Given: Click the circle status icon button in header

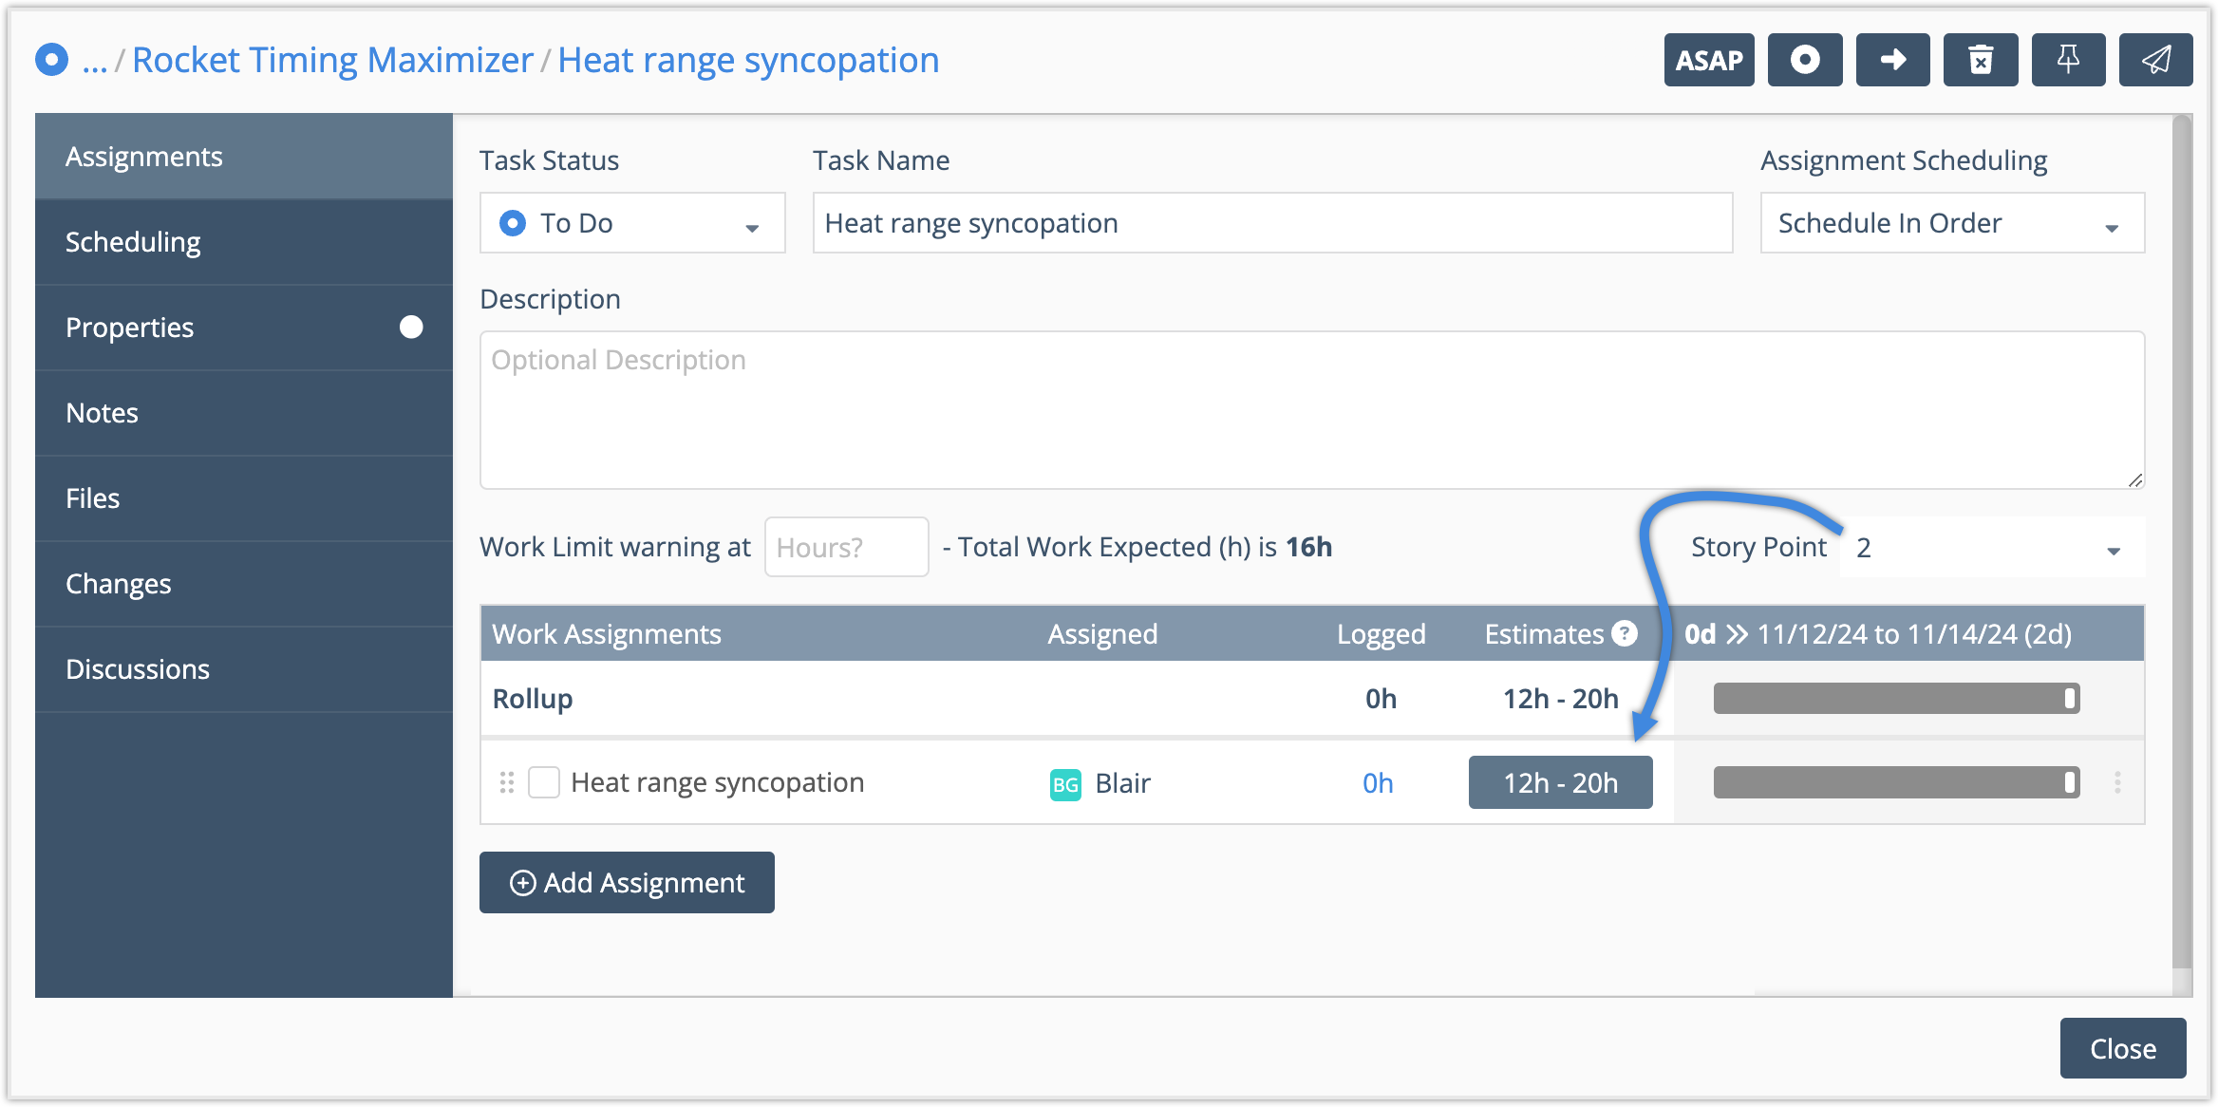Looking at the screenshot, I should [x=1804, y=60].
